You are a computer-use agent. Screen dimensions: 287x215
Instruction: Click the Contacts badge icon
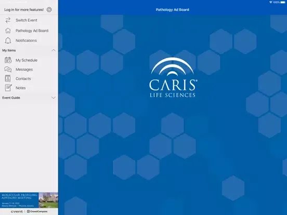[8, 78]
